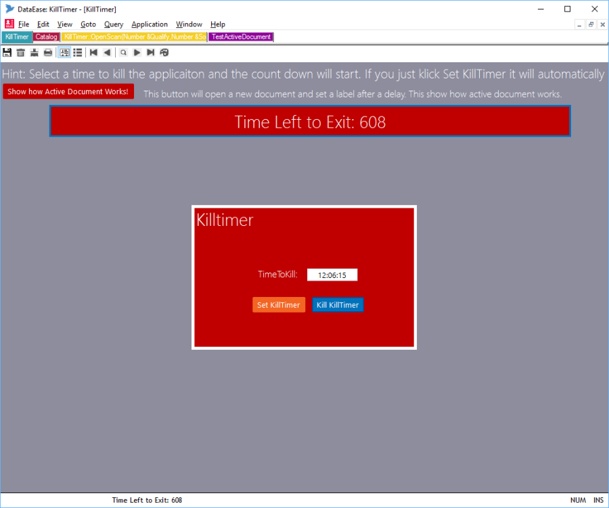This screenshot has width=609, height=508.
Task: Click Show how Active Document Works button
Action: pos(68,92)
